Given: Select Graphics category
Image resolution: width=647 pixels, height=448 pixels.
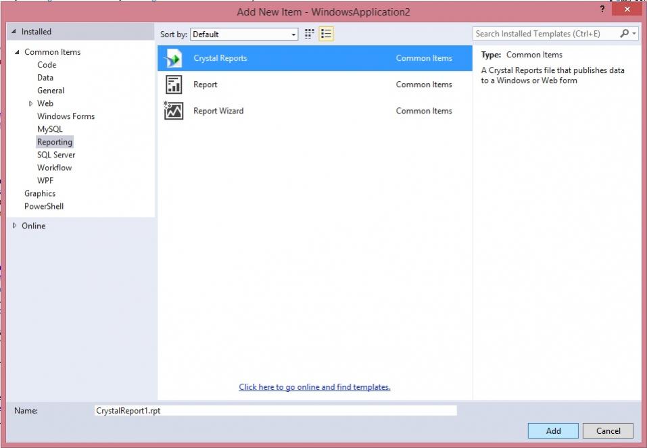Looking at the screenshot, I should tap(40, 193).
